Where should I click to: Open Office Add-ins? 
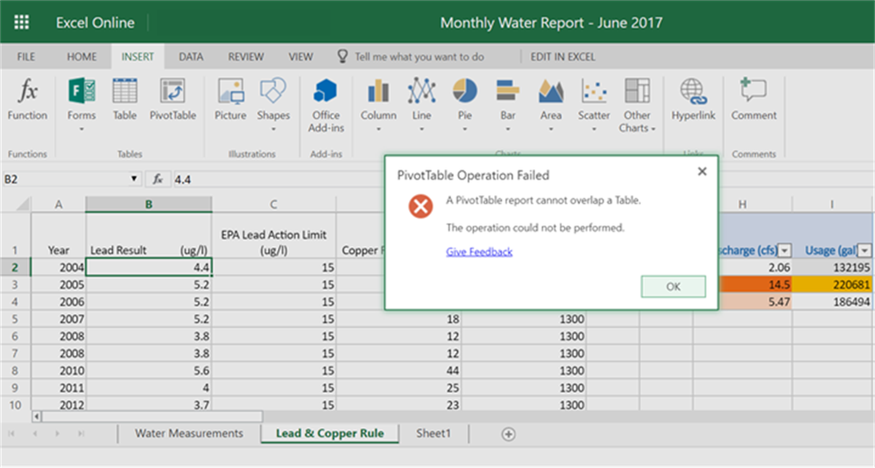pyautogui.click(x=326, y=105)
